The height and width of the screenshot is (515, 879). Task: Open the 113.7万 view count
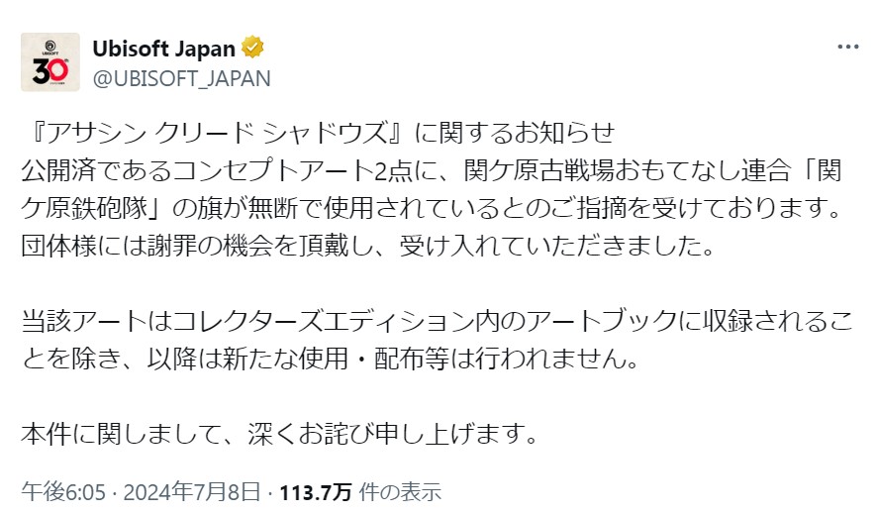click(x=315, y=492)
